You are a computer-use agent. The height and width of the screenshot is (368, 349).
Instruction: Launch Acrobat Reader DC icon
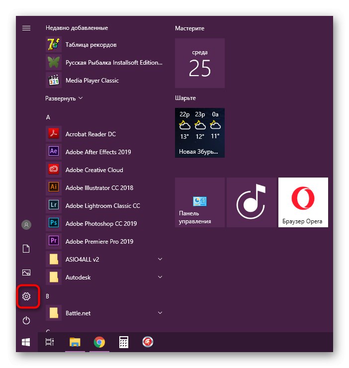[x=54, y=134]
